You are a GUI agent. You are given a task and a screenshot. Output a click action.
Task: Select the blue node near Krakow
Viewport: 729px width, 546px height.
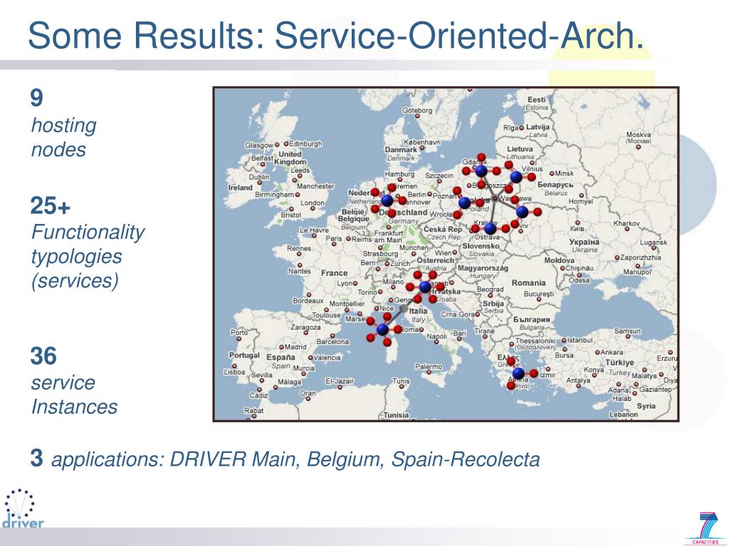click(x=490, y=228)
